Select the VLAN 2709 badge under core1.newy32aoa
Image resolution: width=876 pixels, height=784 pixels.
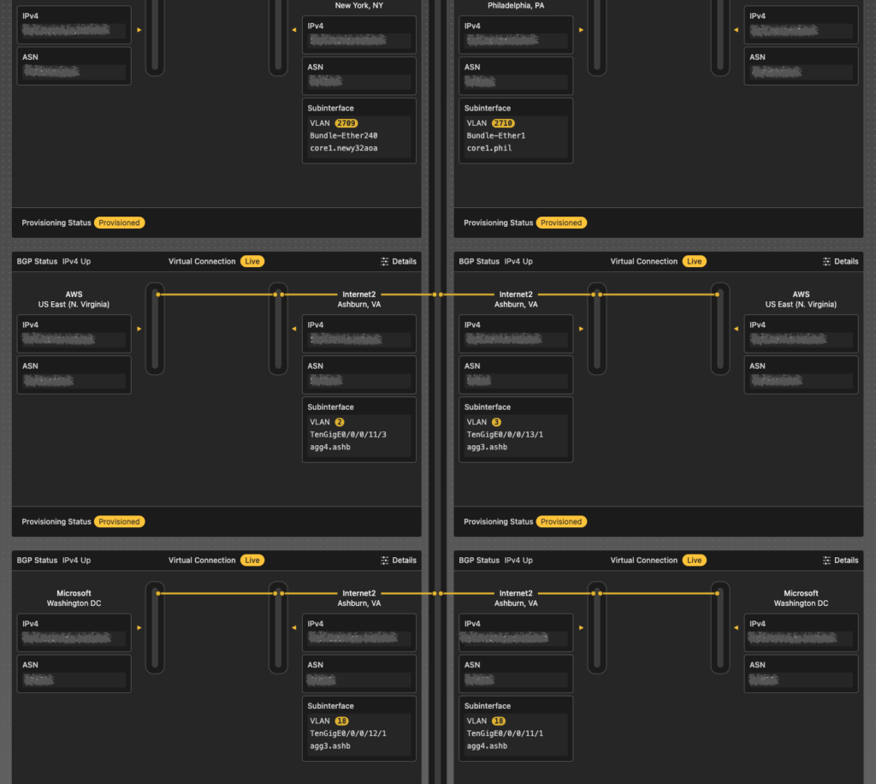point(349,122)
